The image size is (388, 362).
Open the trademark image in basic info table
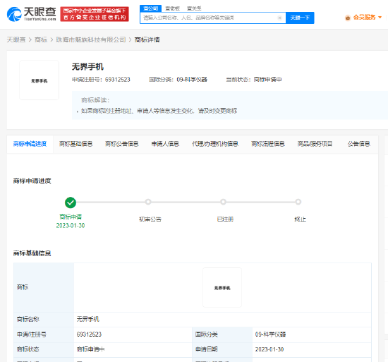(x=222, y=287)
